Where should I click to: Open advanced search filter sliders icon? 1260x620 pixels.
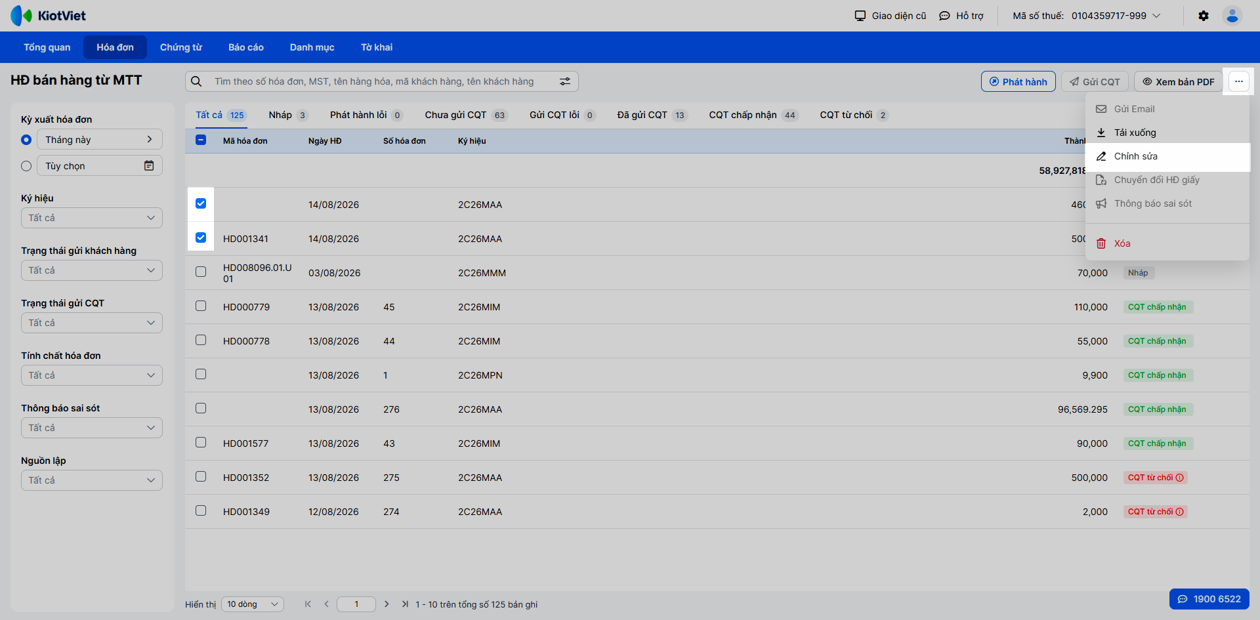[565, 81]
